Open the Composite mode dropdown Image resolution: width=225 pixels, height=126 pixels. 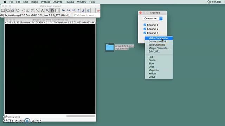point(152,19)
